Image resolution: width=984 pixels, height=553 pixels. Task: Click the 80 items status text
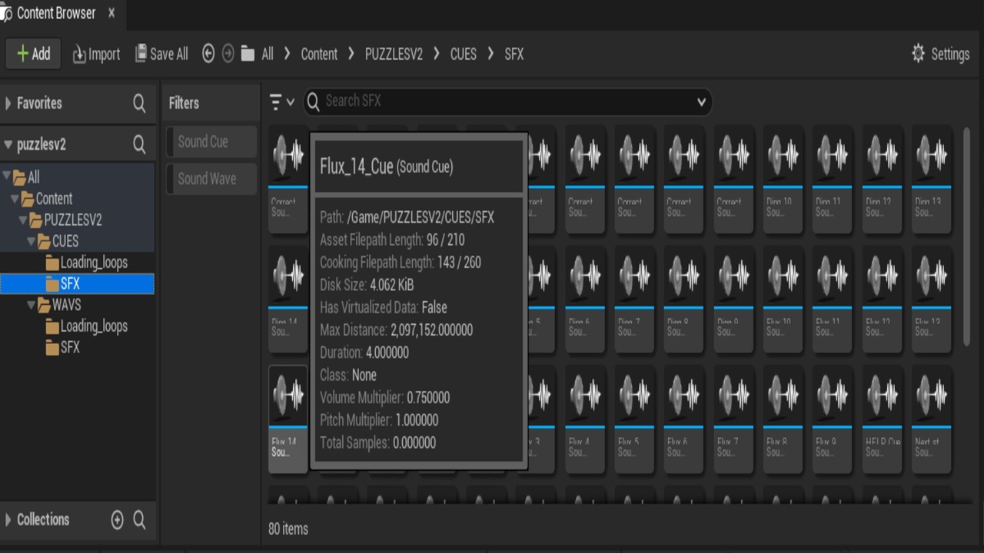288,528
